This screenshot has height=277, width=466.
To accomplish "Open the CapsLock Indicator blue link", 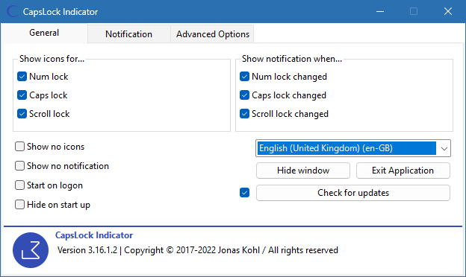I will tap(94, 235).
